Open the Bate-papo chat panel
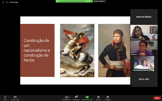The width and height of the screenshot is (162, 101). (x=76, y=98)
